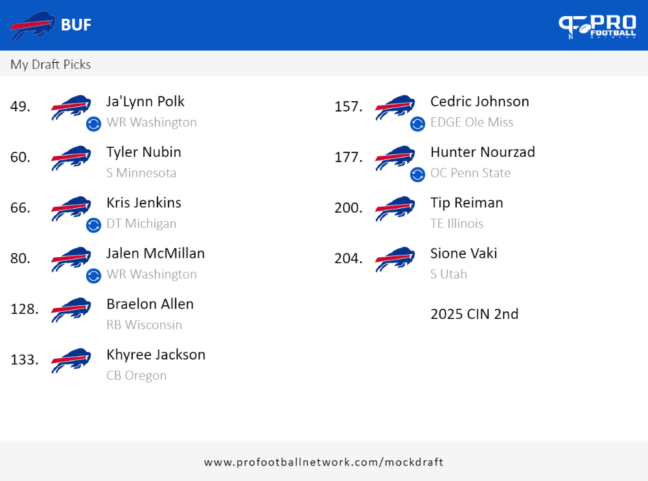Click the Pro Football Network logo
648x481 pixels.
point(597,27)
